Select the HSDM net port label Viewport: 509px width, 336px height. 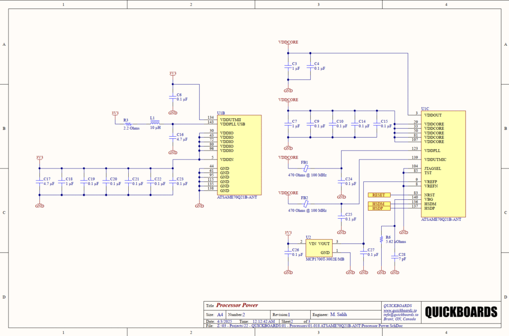[x=379, y=203]
